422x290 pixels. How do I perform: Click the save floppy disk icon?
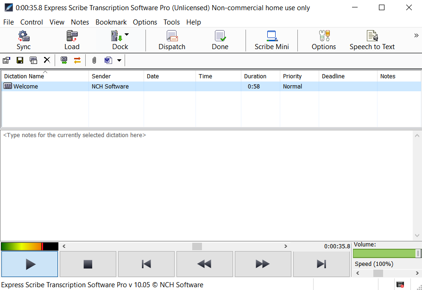(x=20, y=60)
